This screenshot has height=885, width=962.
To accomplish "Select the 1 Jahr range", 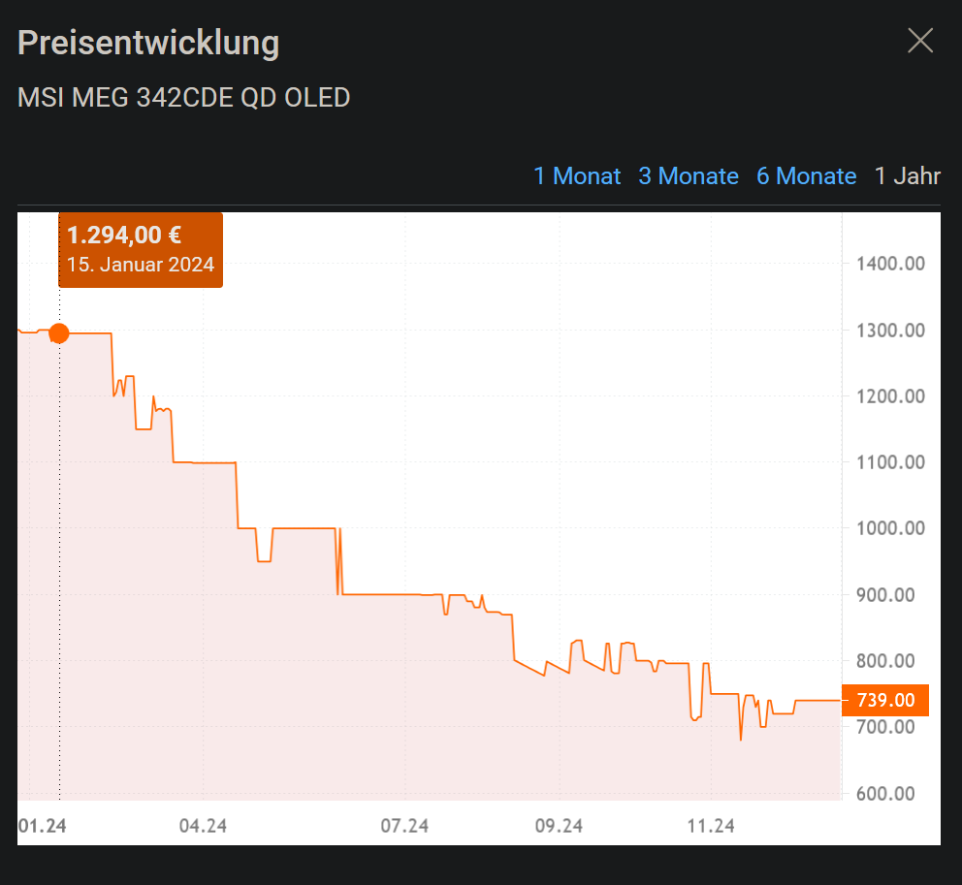I will click(x=907, y=176).
